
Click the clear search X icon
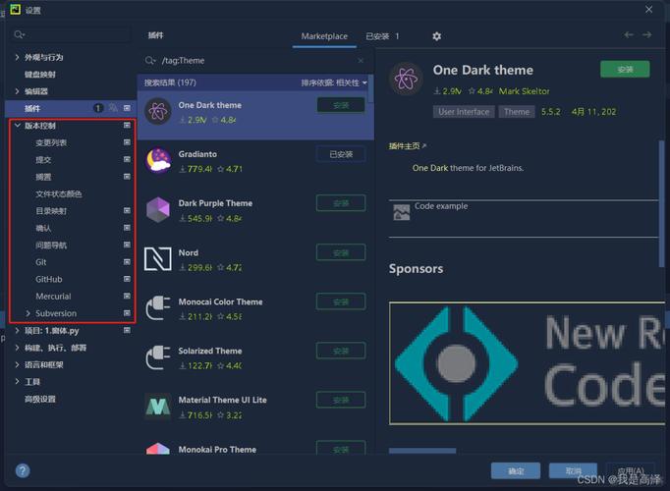pyautogui.click(x=361, y=61)
